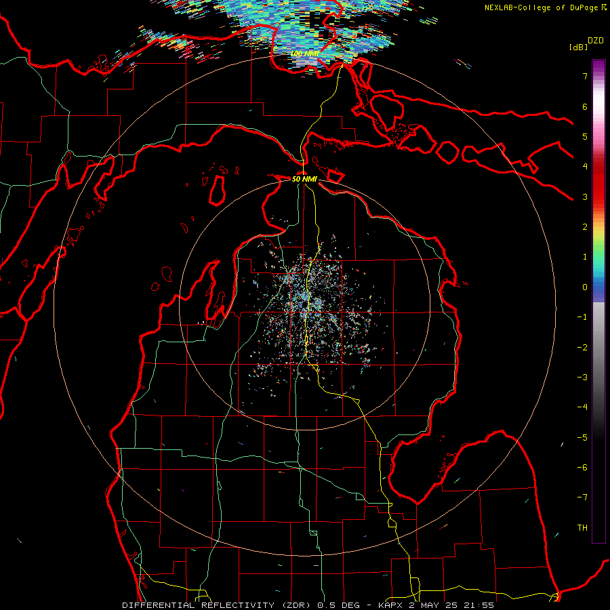610x610 pixels.
Task: Click the KAPX station identifier in the caption
Action: pyautogui.click(x=390, y=605)
